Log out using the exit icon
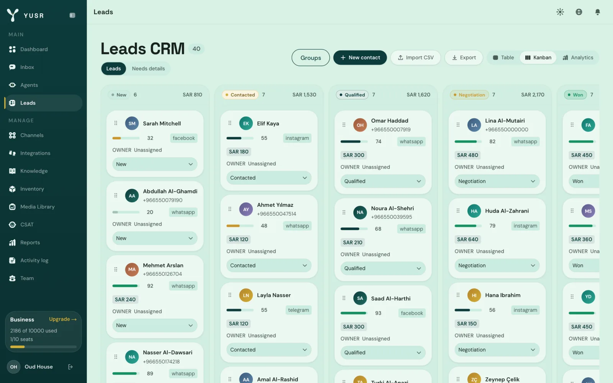The width and height of the screenshot is (613, 383). tap(70, 367)
